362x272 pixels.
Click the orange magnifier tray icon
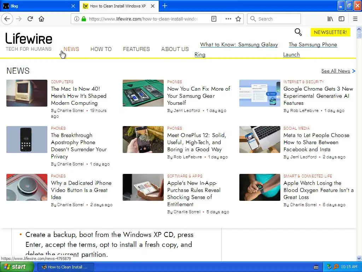tap(336, 267)
